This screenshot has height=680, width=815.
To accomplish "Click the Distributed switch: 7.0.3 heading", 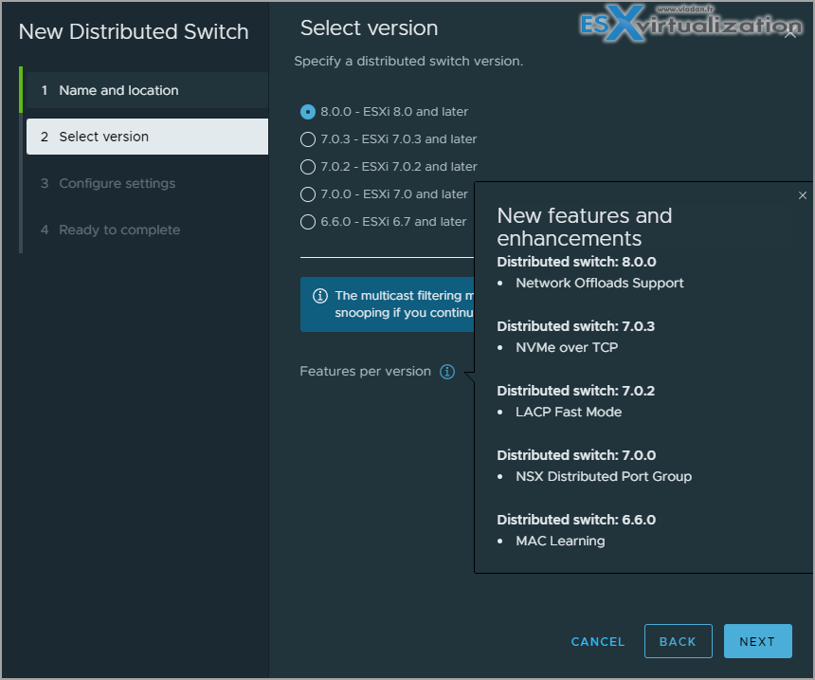I will pyautogui.click(x=576, y=326).
